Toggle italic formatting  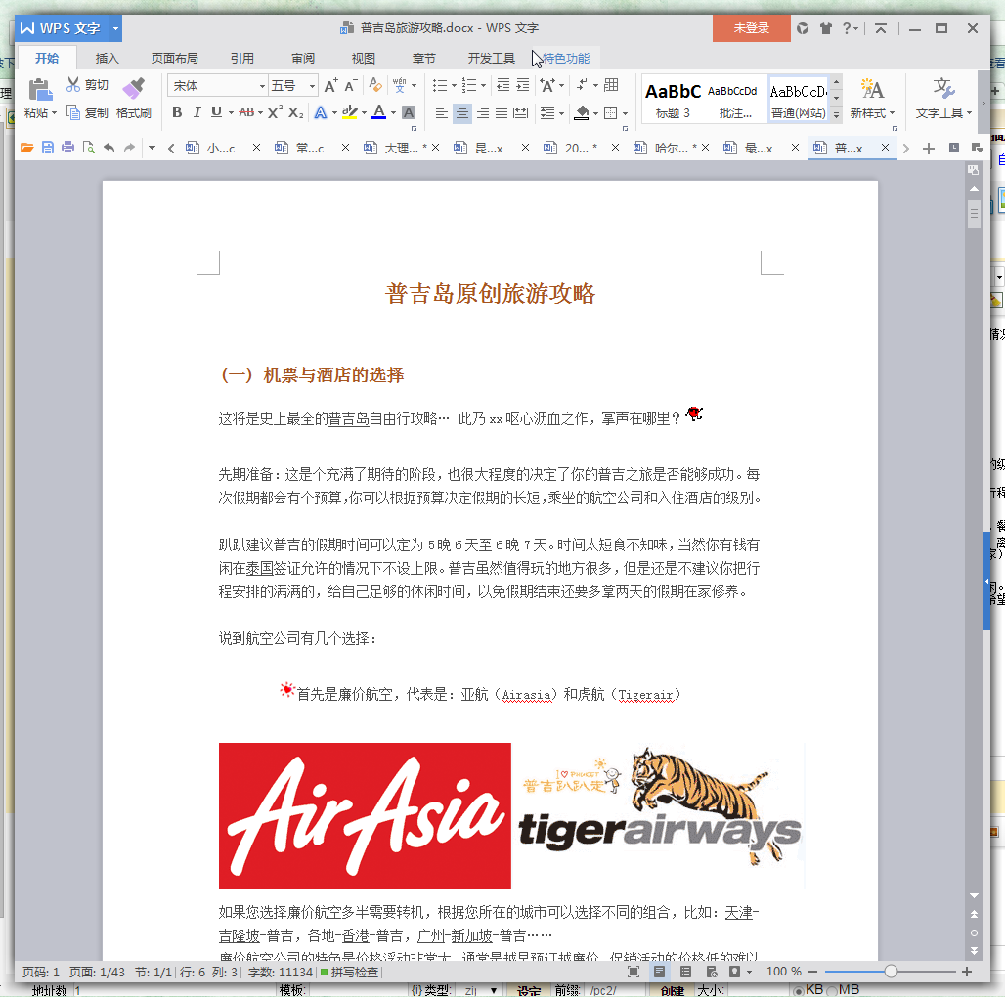coord(197,112)
